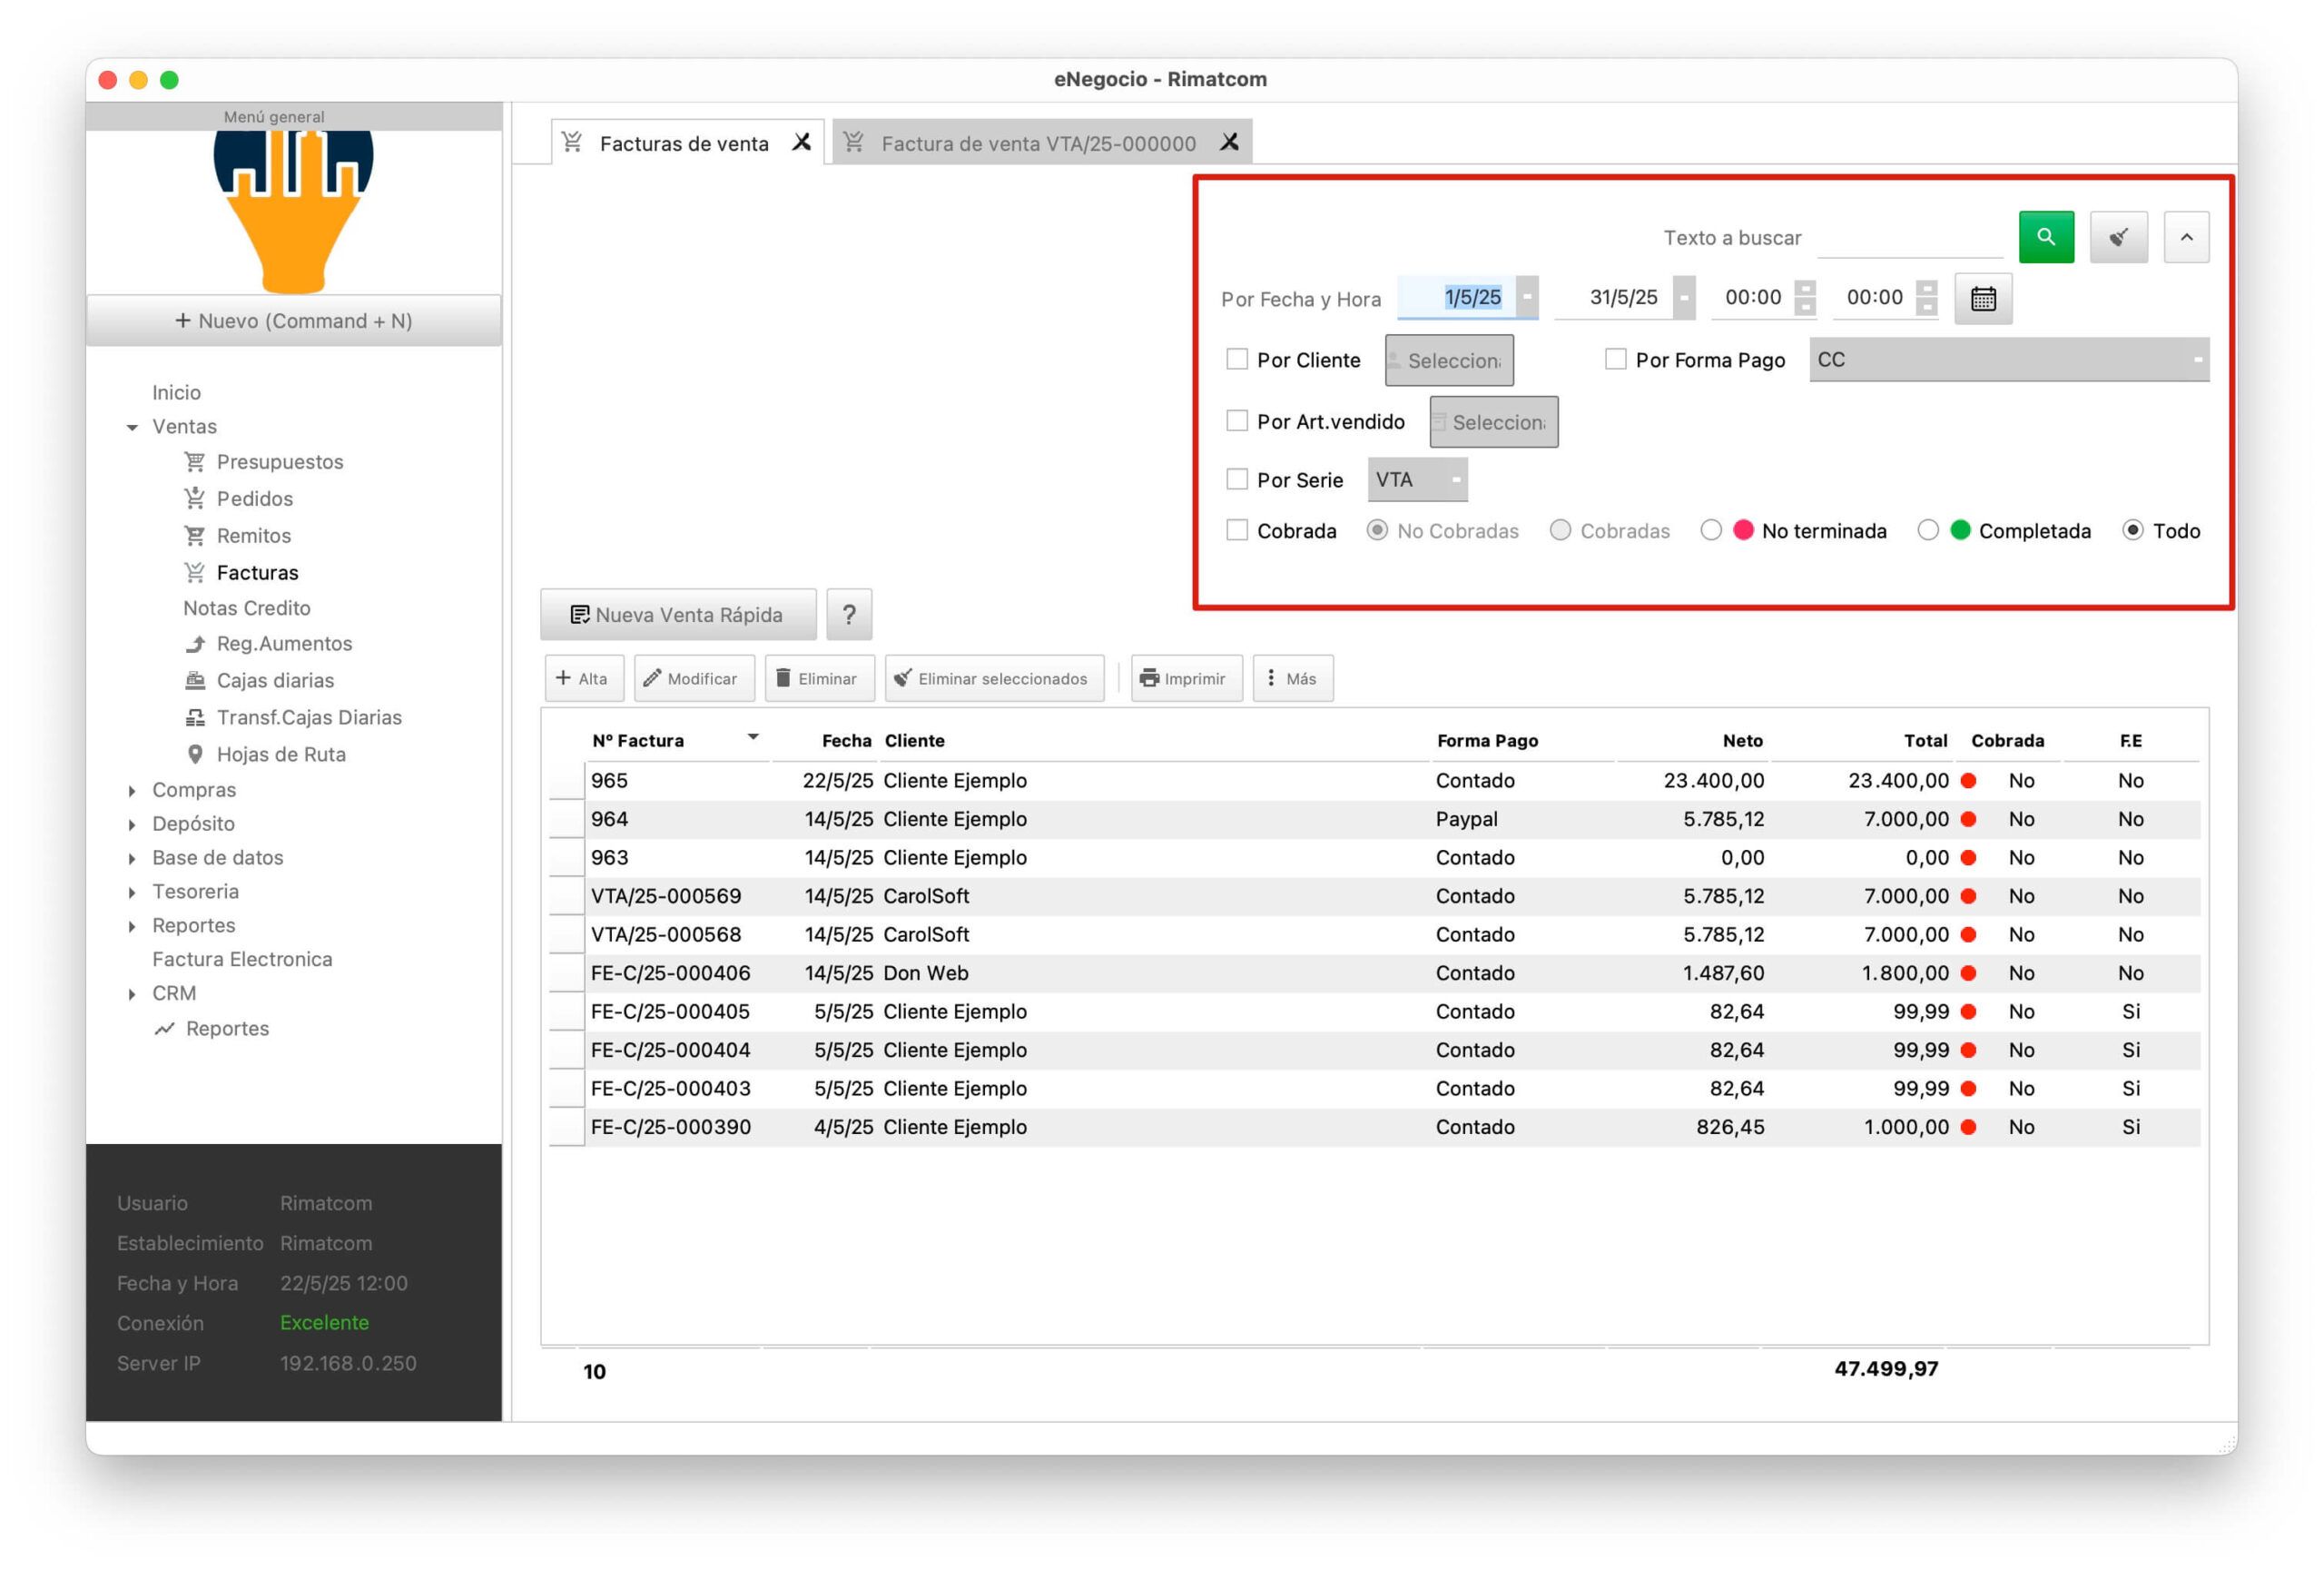Image resolution: width=2324 pixels, height=1569 pixels.
Task: Open Notas Credito in the sidebar
Action: 246,608
